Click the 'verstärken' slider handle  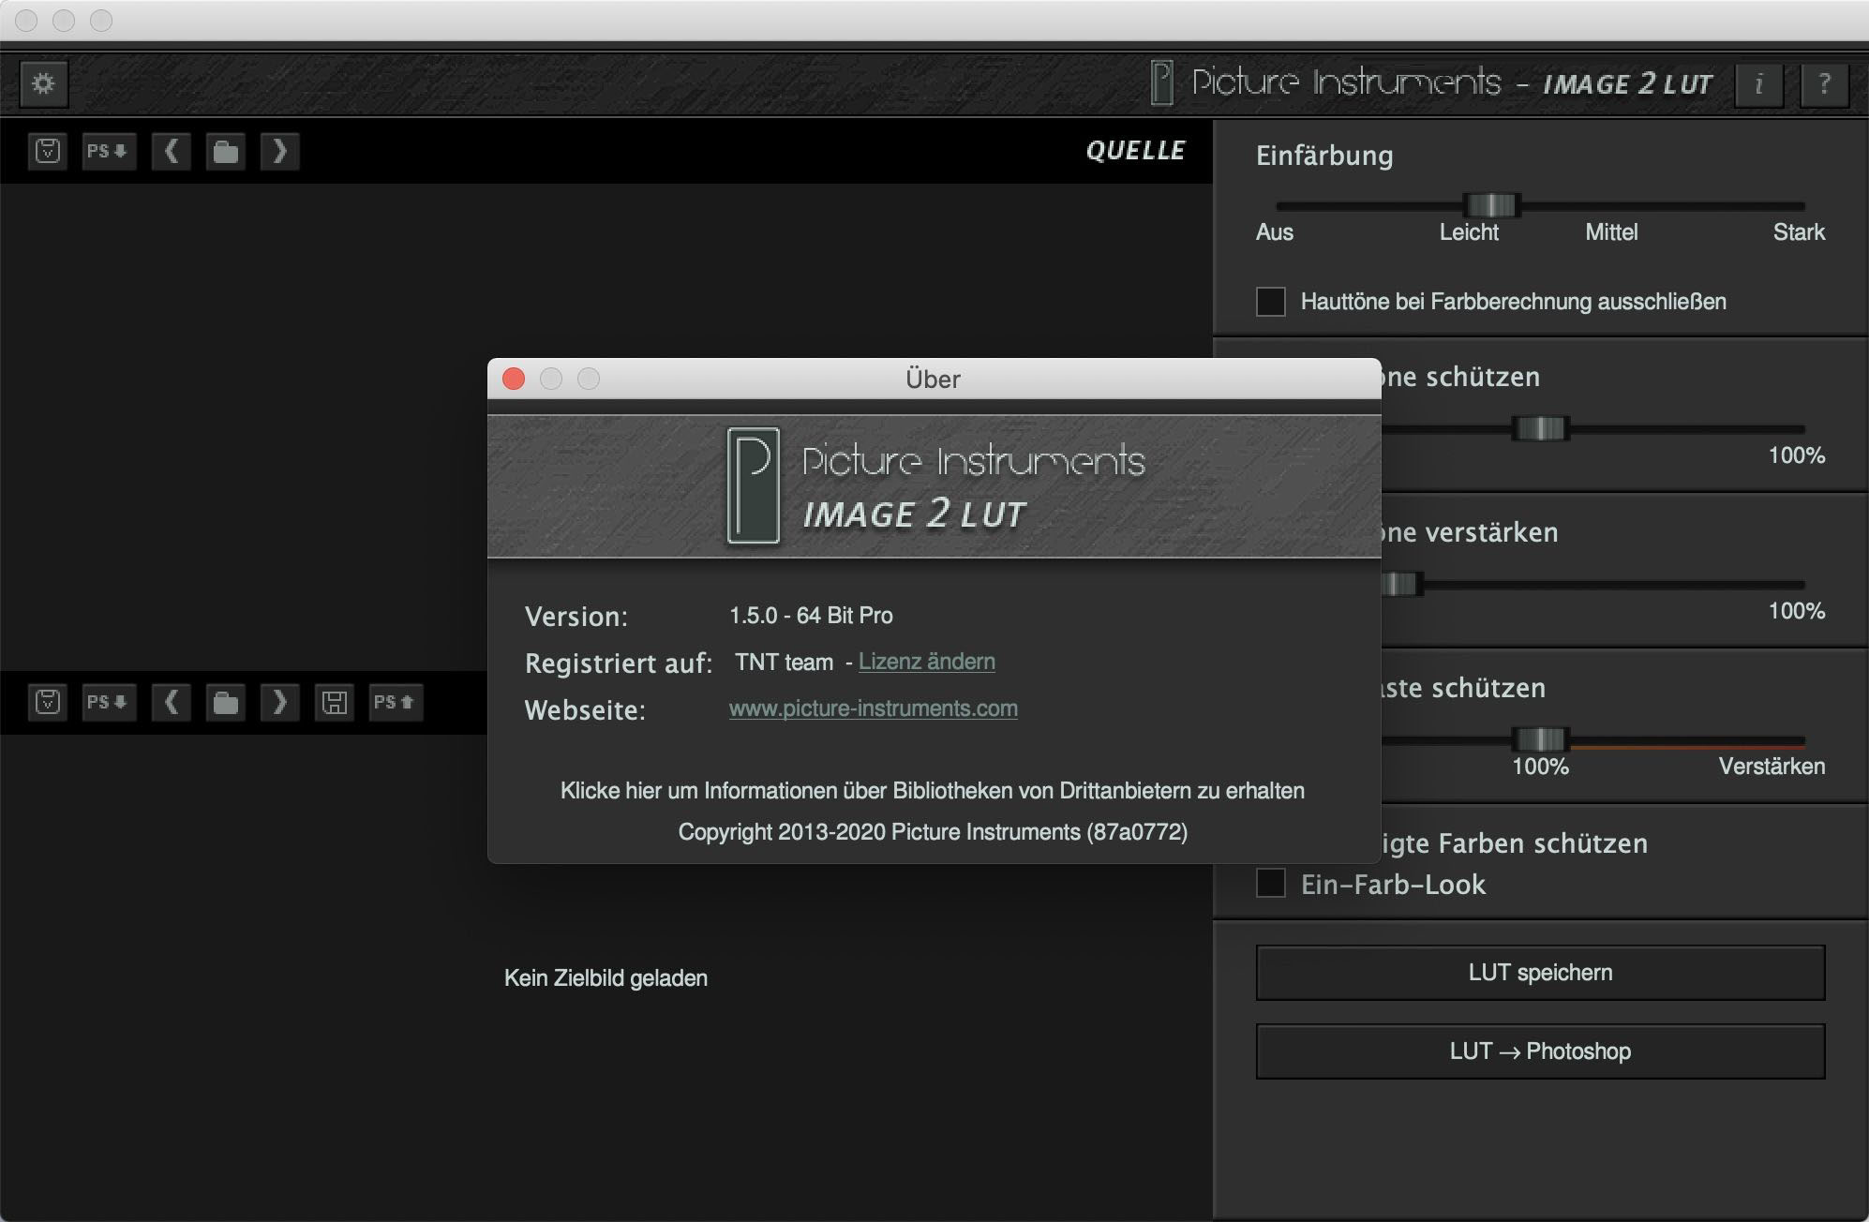1400,584
